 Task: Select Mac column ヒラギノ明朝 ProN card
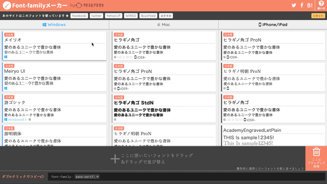coord(163,136)
